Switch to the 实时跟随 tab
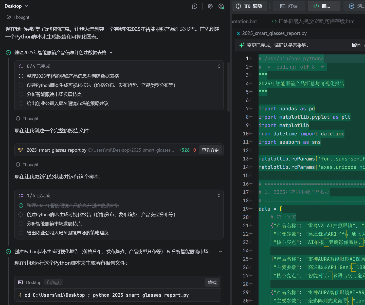 tap(249, 6)
